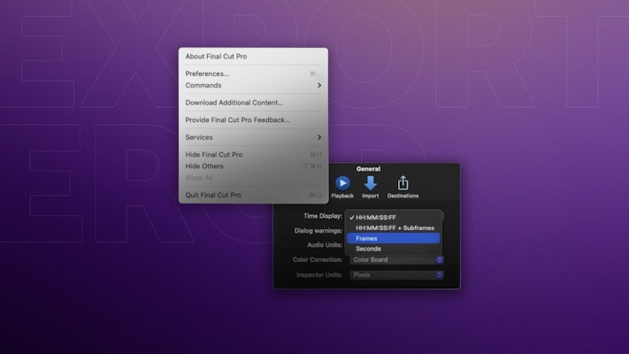Click the Time Display label
629x354 pixels.
pyautogui.click(x=322, y=216)
